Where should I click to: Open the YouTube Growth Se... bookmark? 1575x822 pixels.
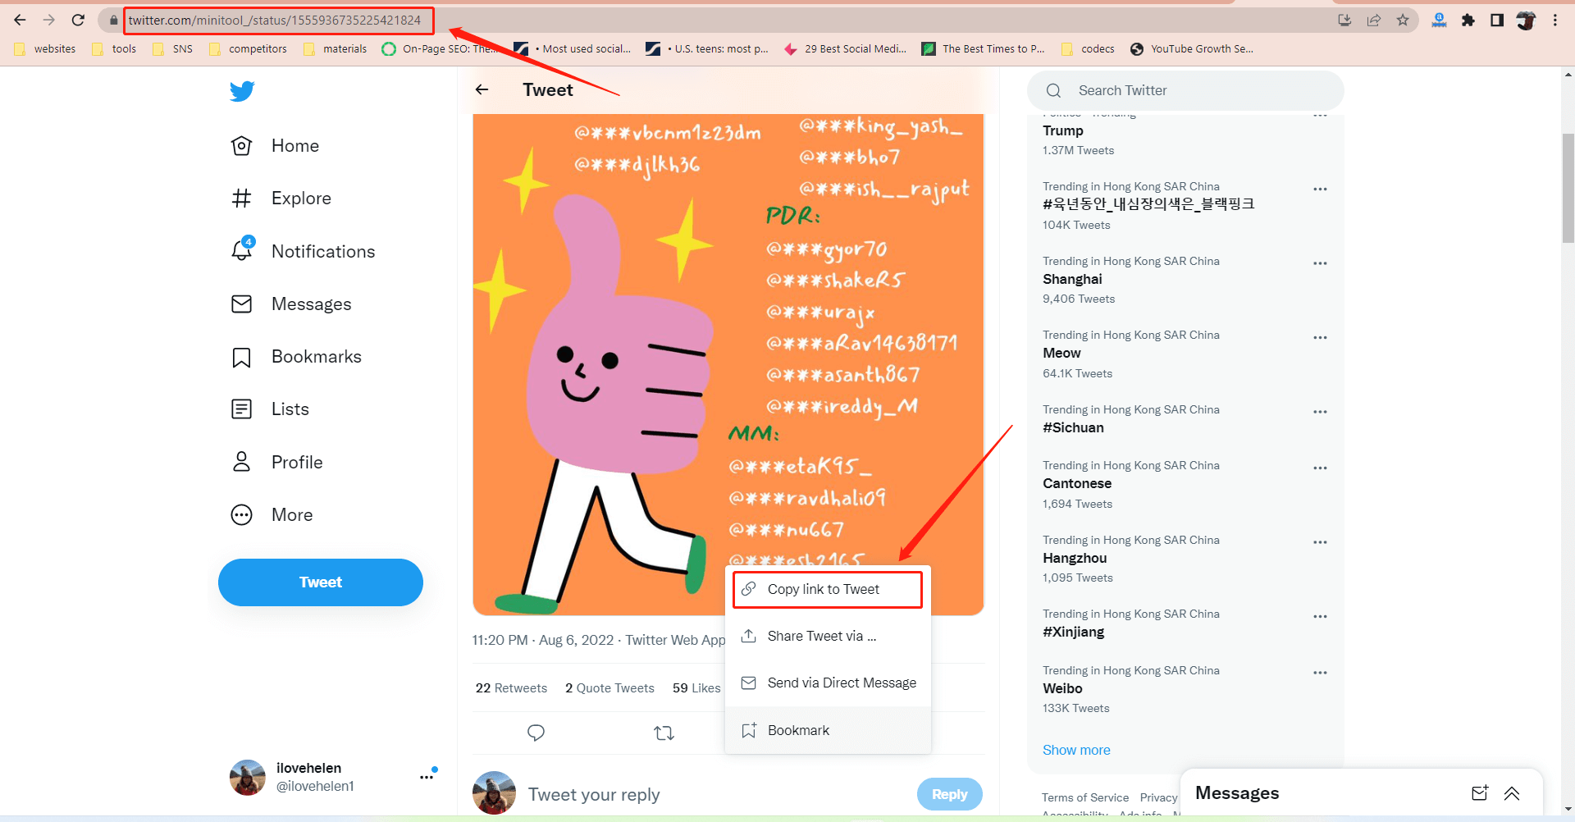click(1192, 49)
